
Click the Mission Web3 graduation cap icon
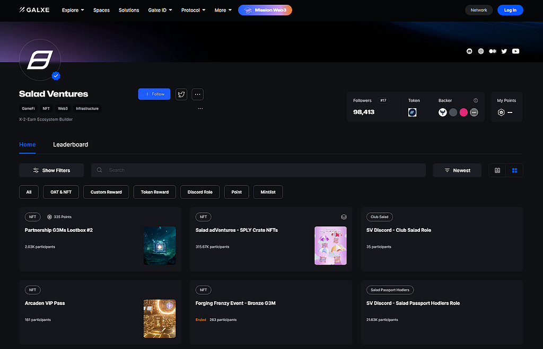(x=248, y=10)
